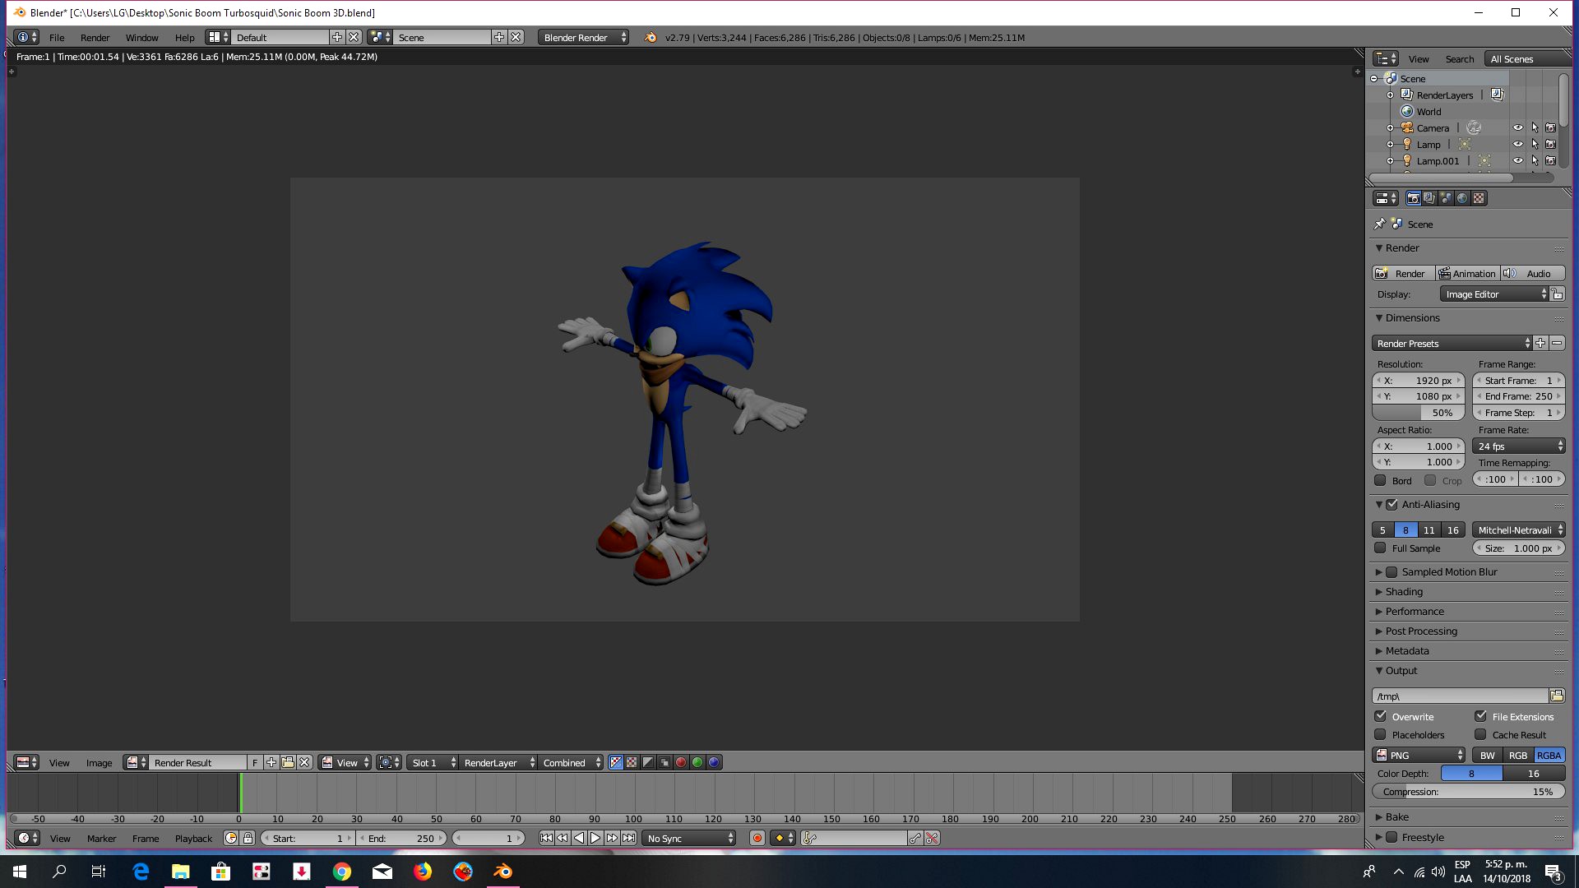Enable the Placeholders checkbox
Screen dimensions: 1579x888
click(1380, 734)
